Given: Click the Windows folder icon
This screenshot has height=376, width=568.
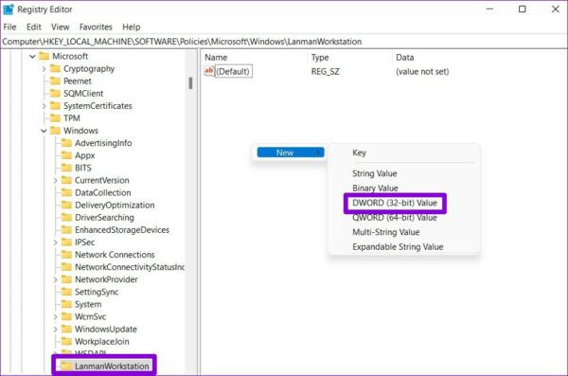Looking at the screenshot, I should click(x=55, y=130).
